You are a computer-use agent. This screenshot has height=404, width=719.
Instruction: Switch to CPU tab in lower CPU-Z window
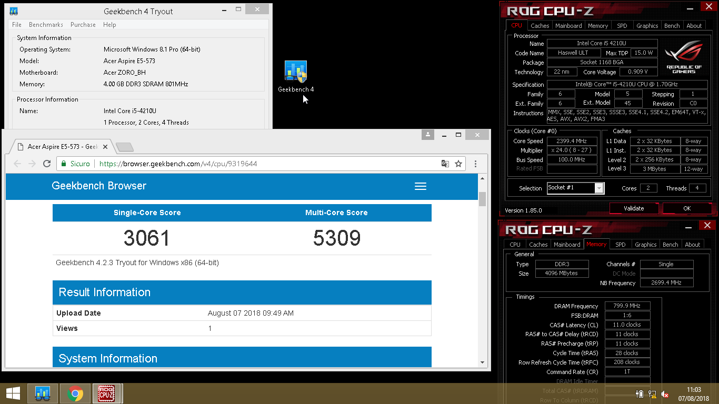pos(515,245)
